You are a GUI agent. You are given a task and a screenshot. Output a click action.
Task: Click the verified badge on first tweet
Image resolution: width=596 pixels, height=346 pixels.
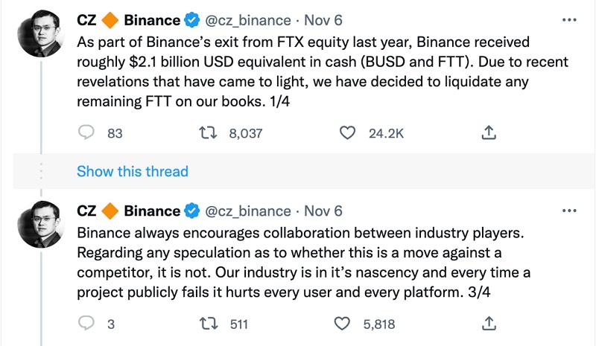[x=192, y=20]
